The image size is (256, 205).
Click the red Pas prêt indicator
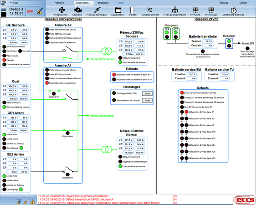tap(4, 60)
